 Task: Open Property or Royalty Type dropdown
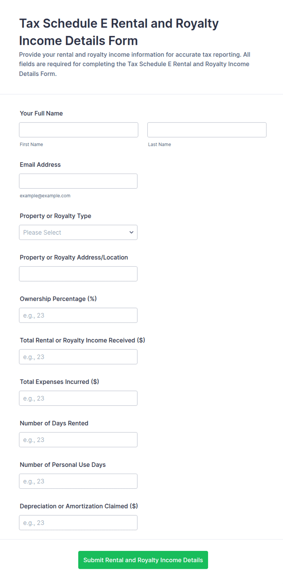(x=78, y=232)
